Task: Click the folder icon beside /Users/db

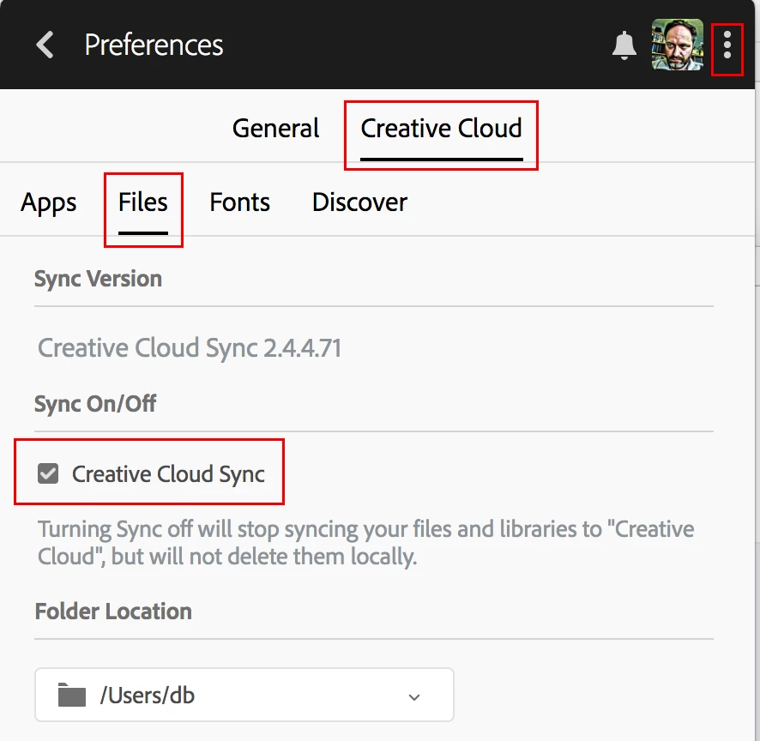Action: click(x=72, y=695)
